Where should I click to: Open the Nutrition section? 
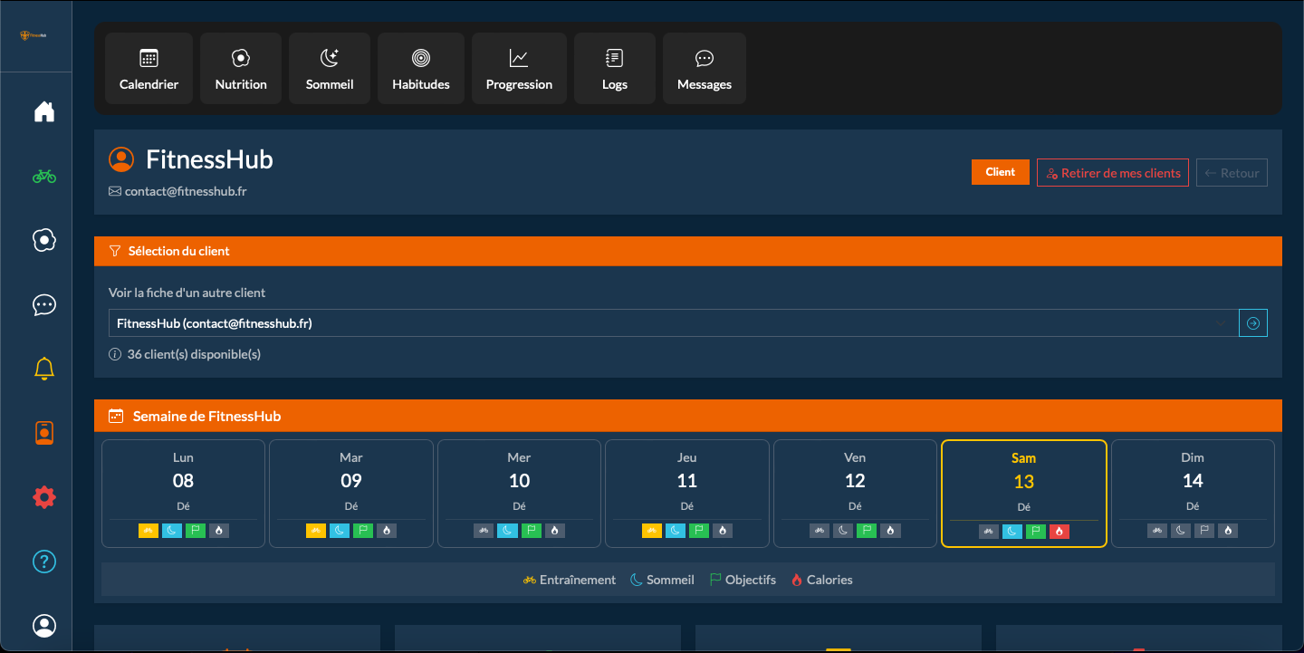(240, 68)
